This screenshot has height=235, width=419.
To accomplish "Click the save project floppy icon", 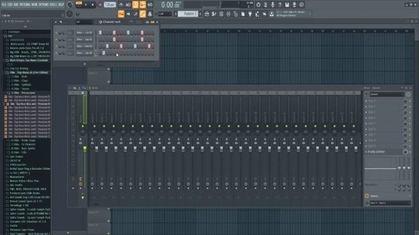I will pyautogui.click(x=287, y=5).
